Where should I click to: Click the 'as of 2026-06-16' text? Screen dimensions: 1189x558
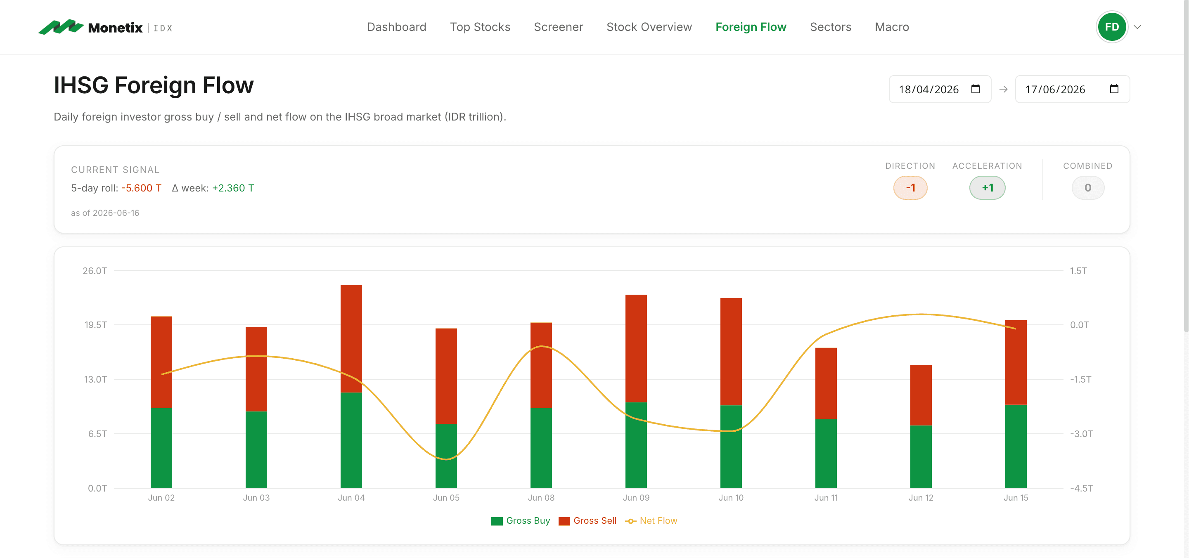105,213
